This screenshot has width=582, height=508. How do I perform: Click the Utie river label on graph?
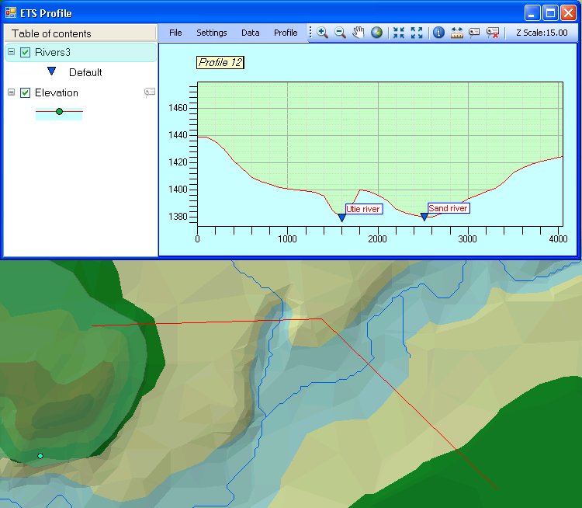(363, 209)
